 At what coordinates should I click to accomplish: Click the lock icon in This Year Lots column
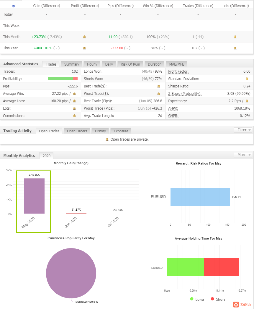coord(235,48)
